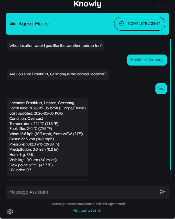
Task: Click the chat vertical scrollbar thumb
Action: pos(170,104)
